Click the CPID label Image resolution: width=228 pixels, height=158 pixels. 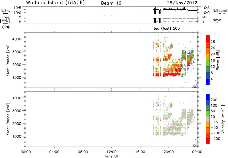(6, 27)
